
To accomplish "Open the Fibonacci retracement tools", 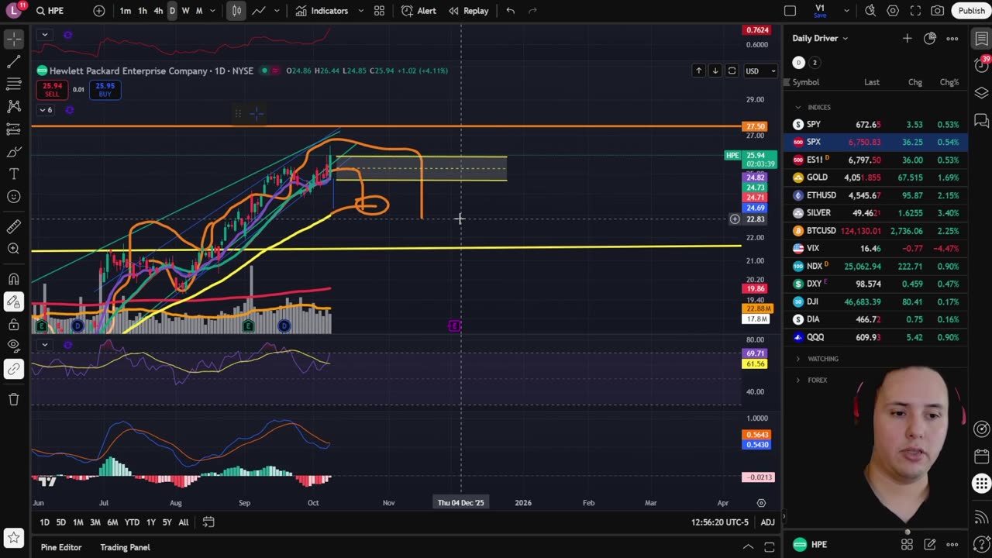I will [x=14, y=83].
